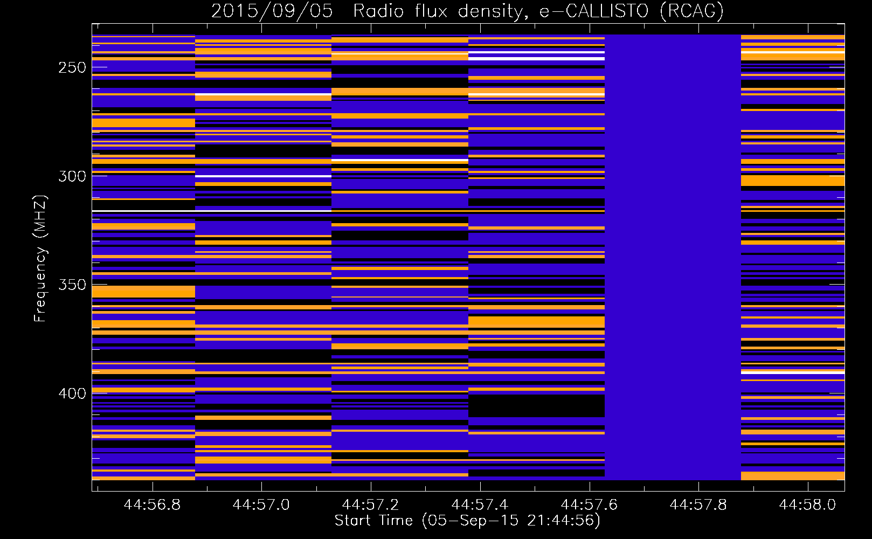Click the 44:58.0 time tick label

807,505
